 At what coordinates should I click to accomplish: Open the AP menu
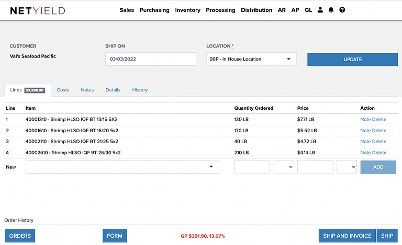point(295,10)
